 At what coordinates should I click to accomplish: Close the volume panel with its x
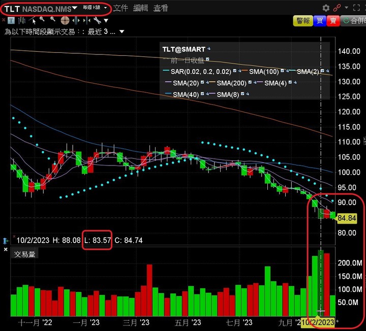[x=6, y=249]
